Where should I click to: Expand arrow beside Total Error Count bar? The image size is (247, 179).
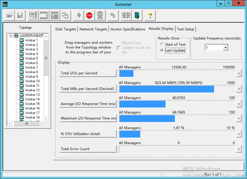[x=239, y=149]
